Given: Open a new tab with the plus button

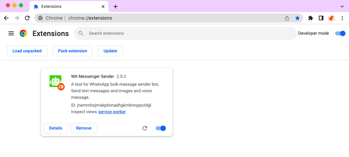Looking at the screenshot, I should point(115,7).
